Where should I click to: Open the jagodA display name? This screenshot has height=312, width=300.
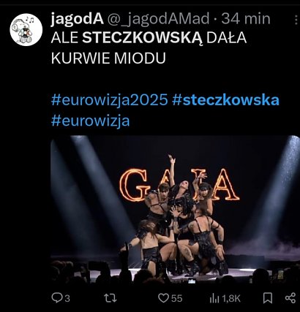point(78,20)
